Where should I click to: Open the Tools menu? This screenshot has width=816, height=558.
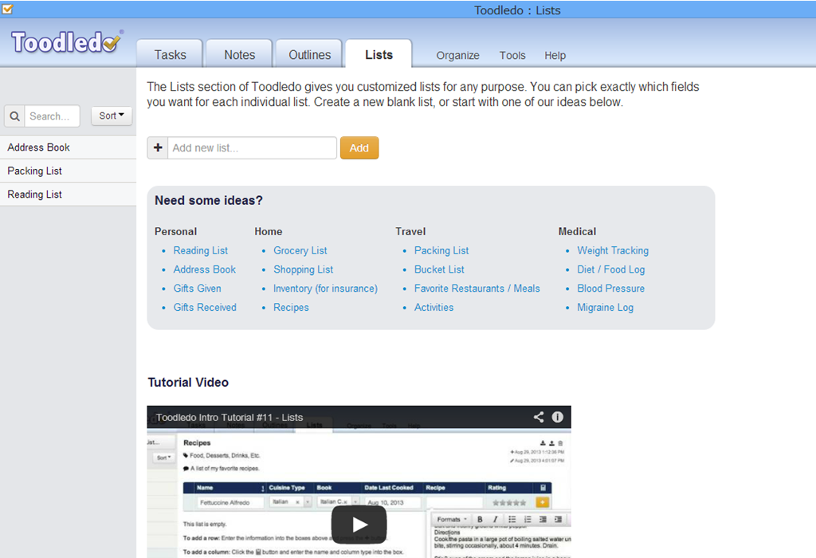pos(512,55)
